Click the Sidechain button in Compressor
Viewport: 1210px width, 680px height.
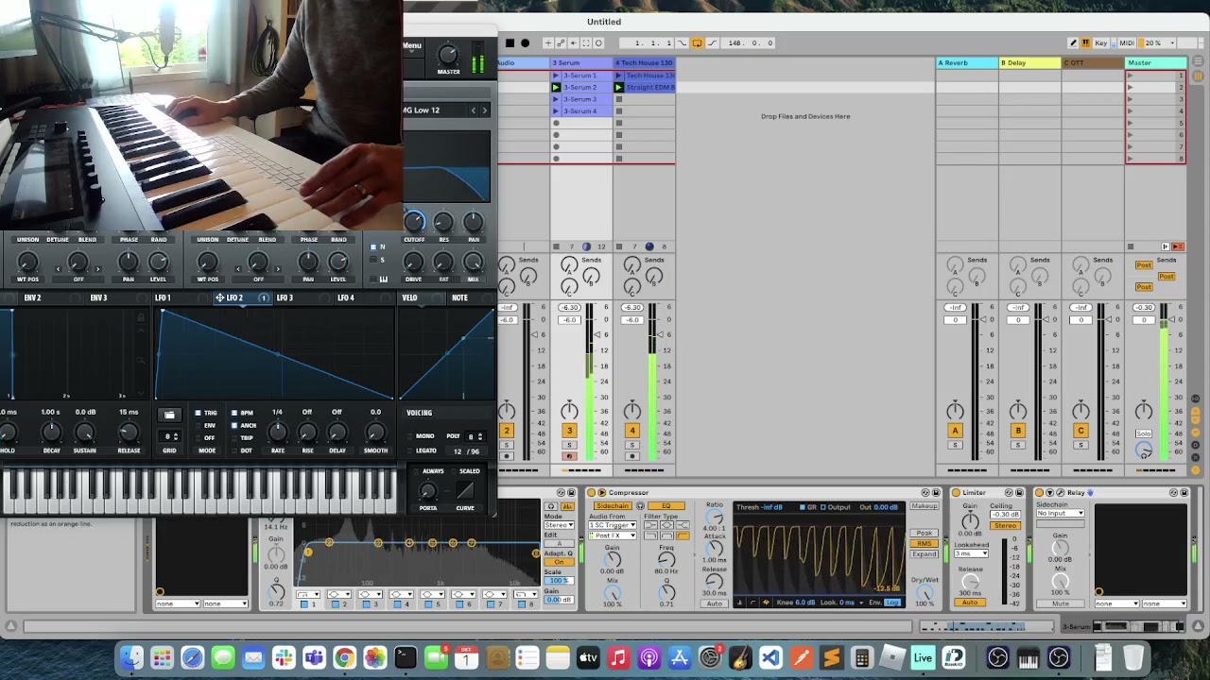point(612,506)
